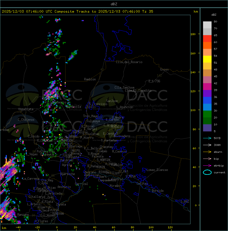This screenshot has height=231, width=228.
Task: Select the red 60-65 dBZ swatch
Action: tap(207, 38)
